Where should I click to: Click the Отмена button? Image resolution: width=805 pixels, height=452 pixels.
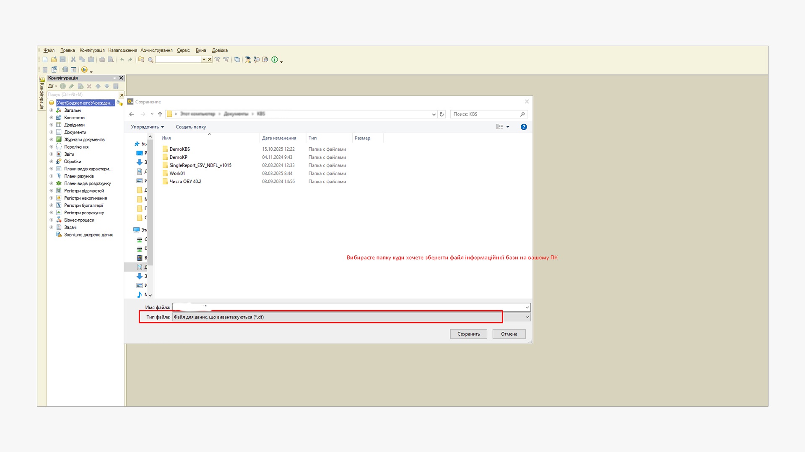(509, 334)
